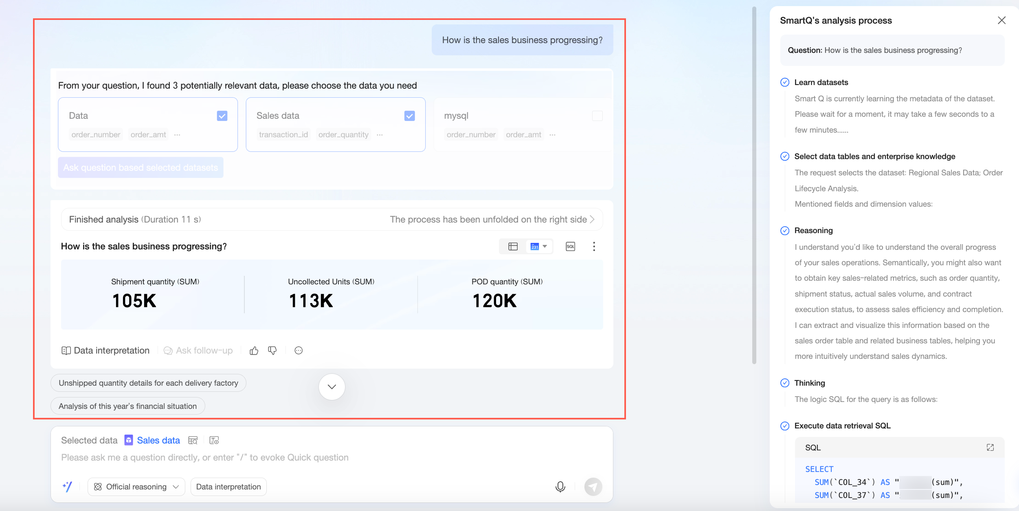Check the mysql dataset checkbox
The height and width of the screenshot is (511, 1019).
click(x=597, y=116)
